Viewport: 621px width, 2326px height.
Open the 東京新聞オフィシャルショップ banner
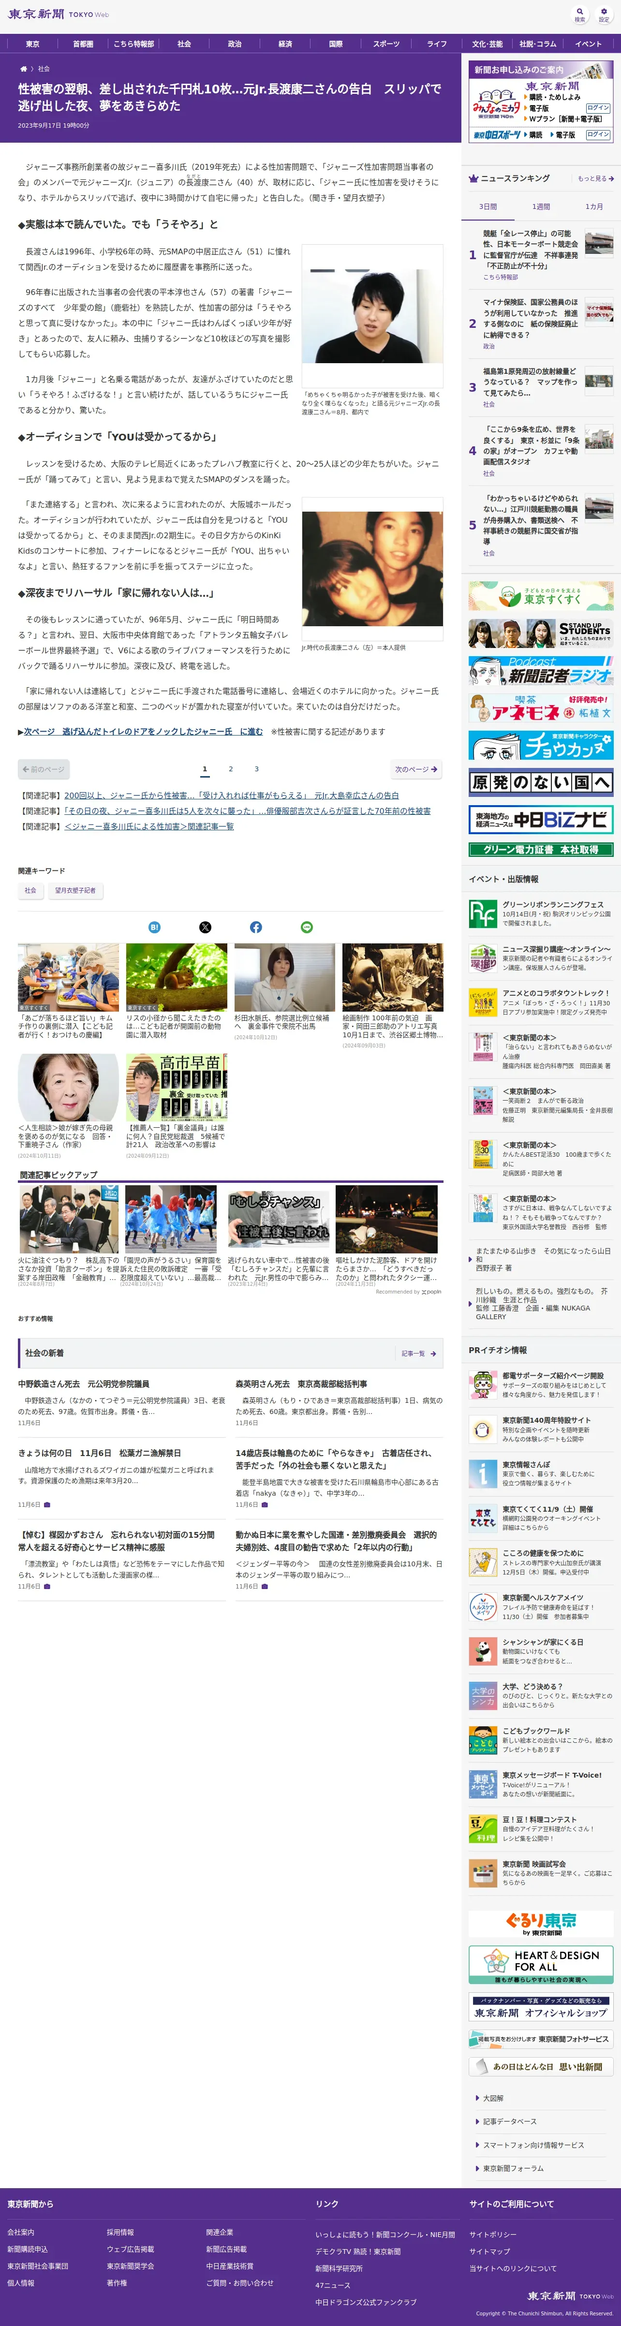point(541,2007)
